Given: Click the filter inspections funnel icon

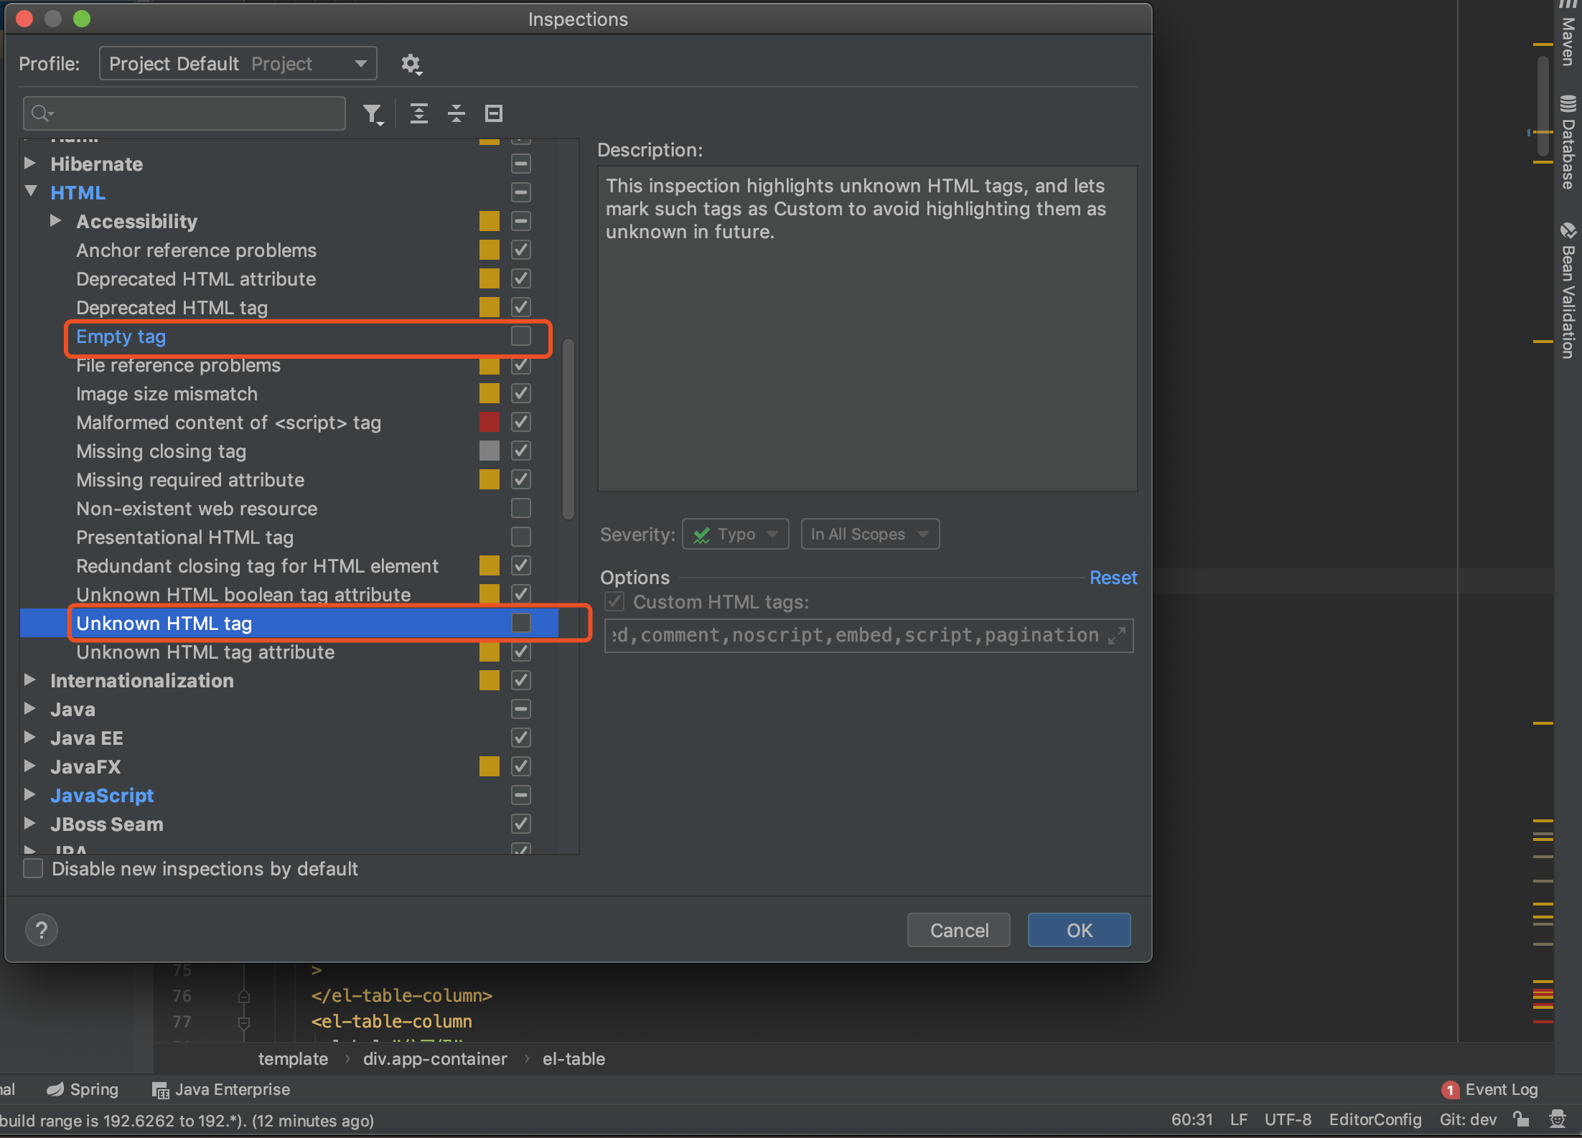Looking at the screenshot, I should [x=372, y=113].
